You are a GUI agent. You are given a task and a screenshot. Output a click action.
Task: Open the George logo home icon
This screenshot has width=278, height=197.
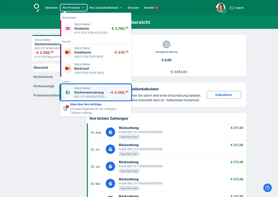(37, 8)
